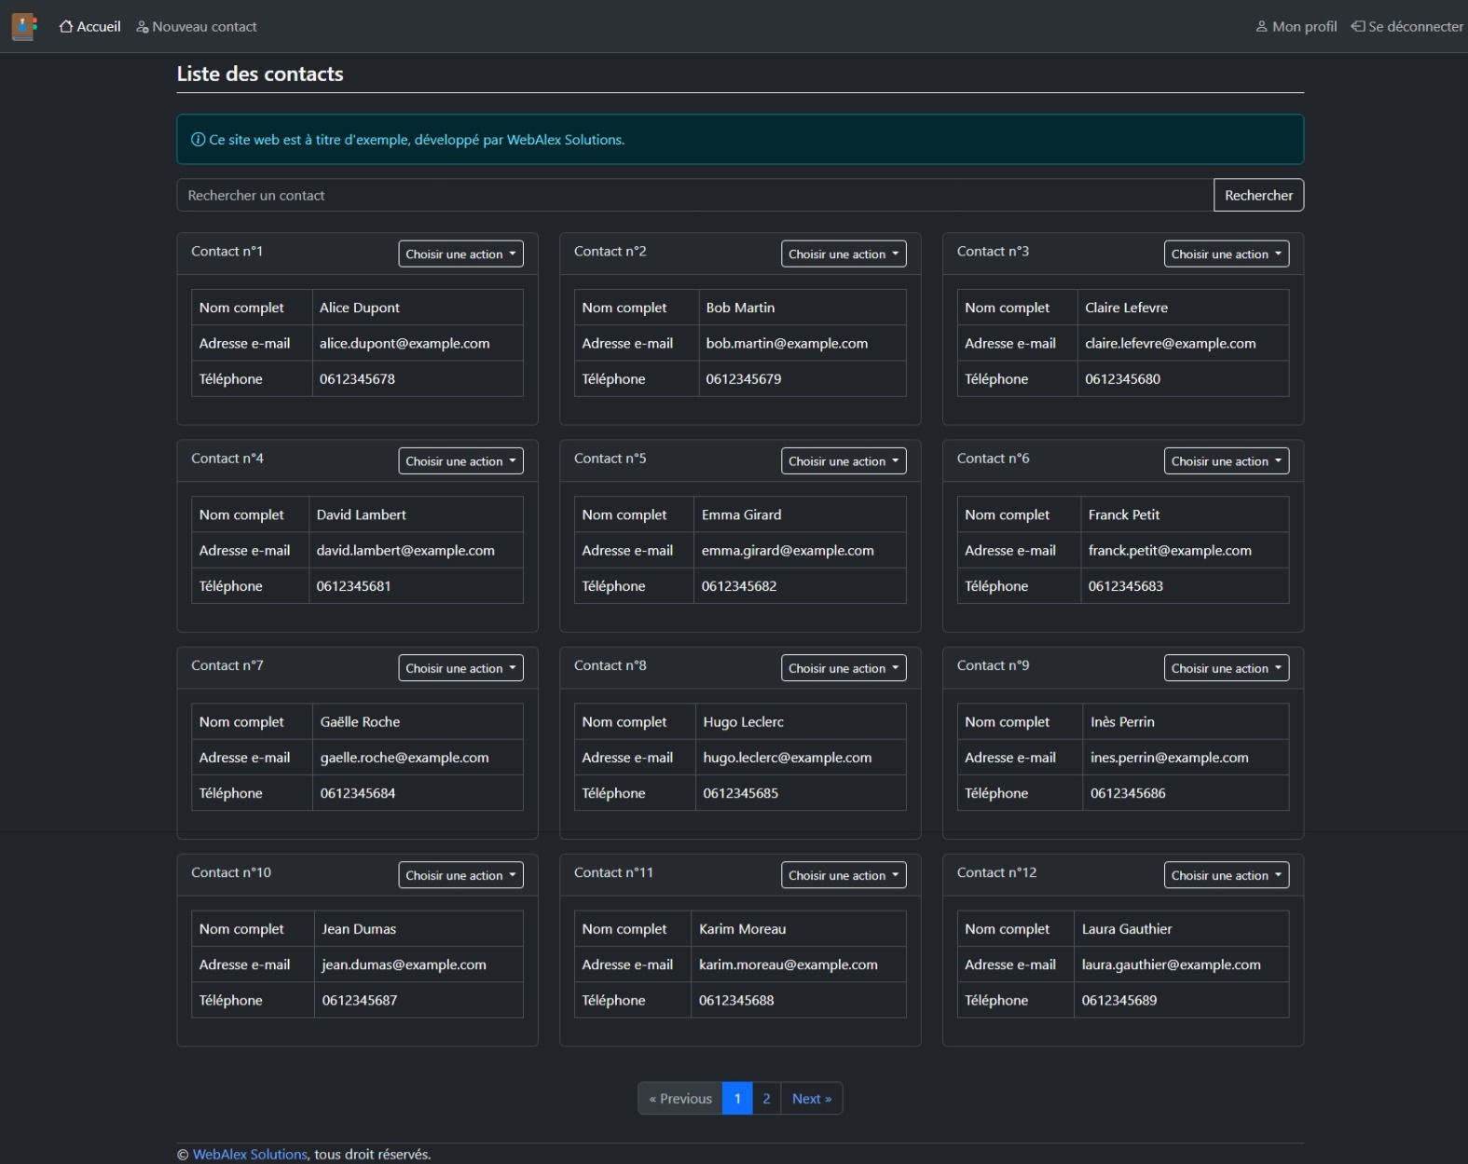Click the contact book app logo
Screen dimensions: 1468x1164
pyautogui.click(x=24, y=26)
